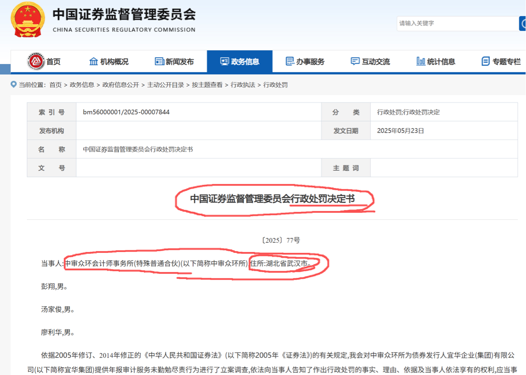Open the 首页 navigation tab
Screen dimensions: 526x375
(x=44, y=62)
